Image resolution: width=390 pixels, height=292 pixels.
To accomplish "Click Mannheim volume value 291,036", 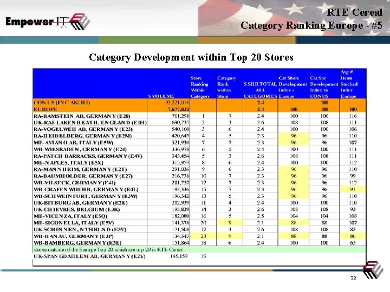I will (180, 170).
